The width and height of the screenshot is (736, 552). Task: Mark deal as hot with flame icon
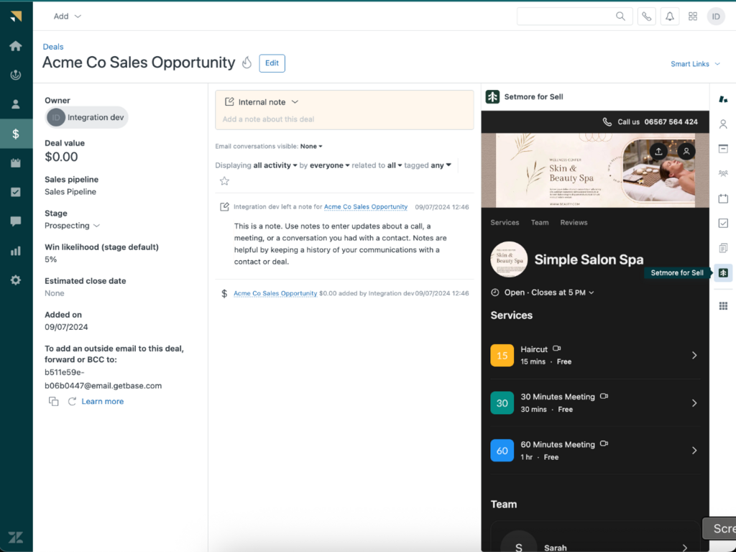(x=247, y=63)
